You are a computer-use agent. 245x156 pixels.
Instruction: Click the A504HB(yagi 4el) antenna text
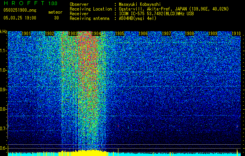pyautogui.click(x=137, y=18)
